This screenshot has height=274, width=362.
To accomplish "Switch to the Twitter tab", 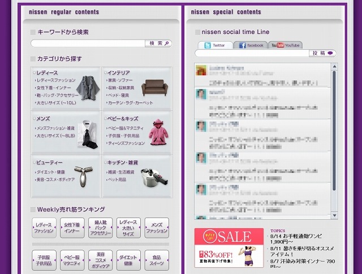I will (215, 45).
